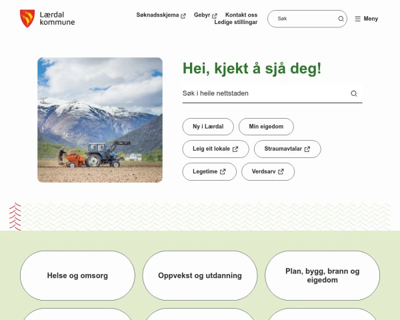The height and width of the screenshot is (320, 400).
Task: Open the Søknadsskjema link
Action: (x=161, y=15)
